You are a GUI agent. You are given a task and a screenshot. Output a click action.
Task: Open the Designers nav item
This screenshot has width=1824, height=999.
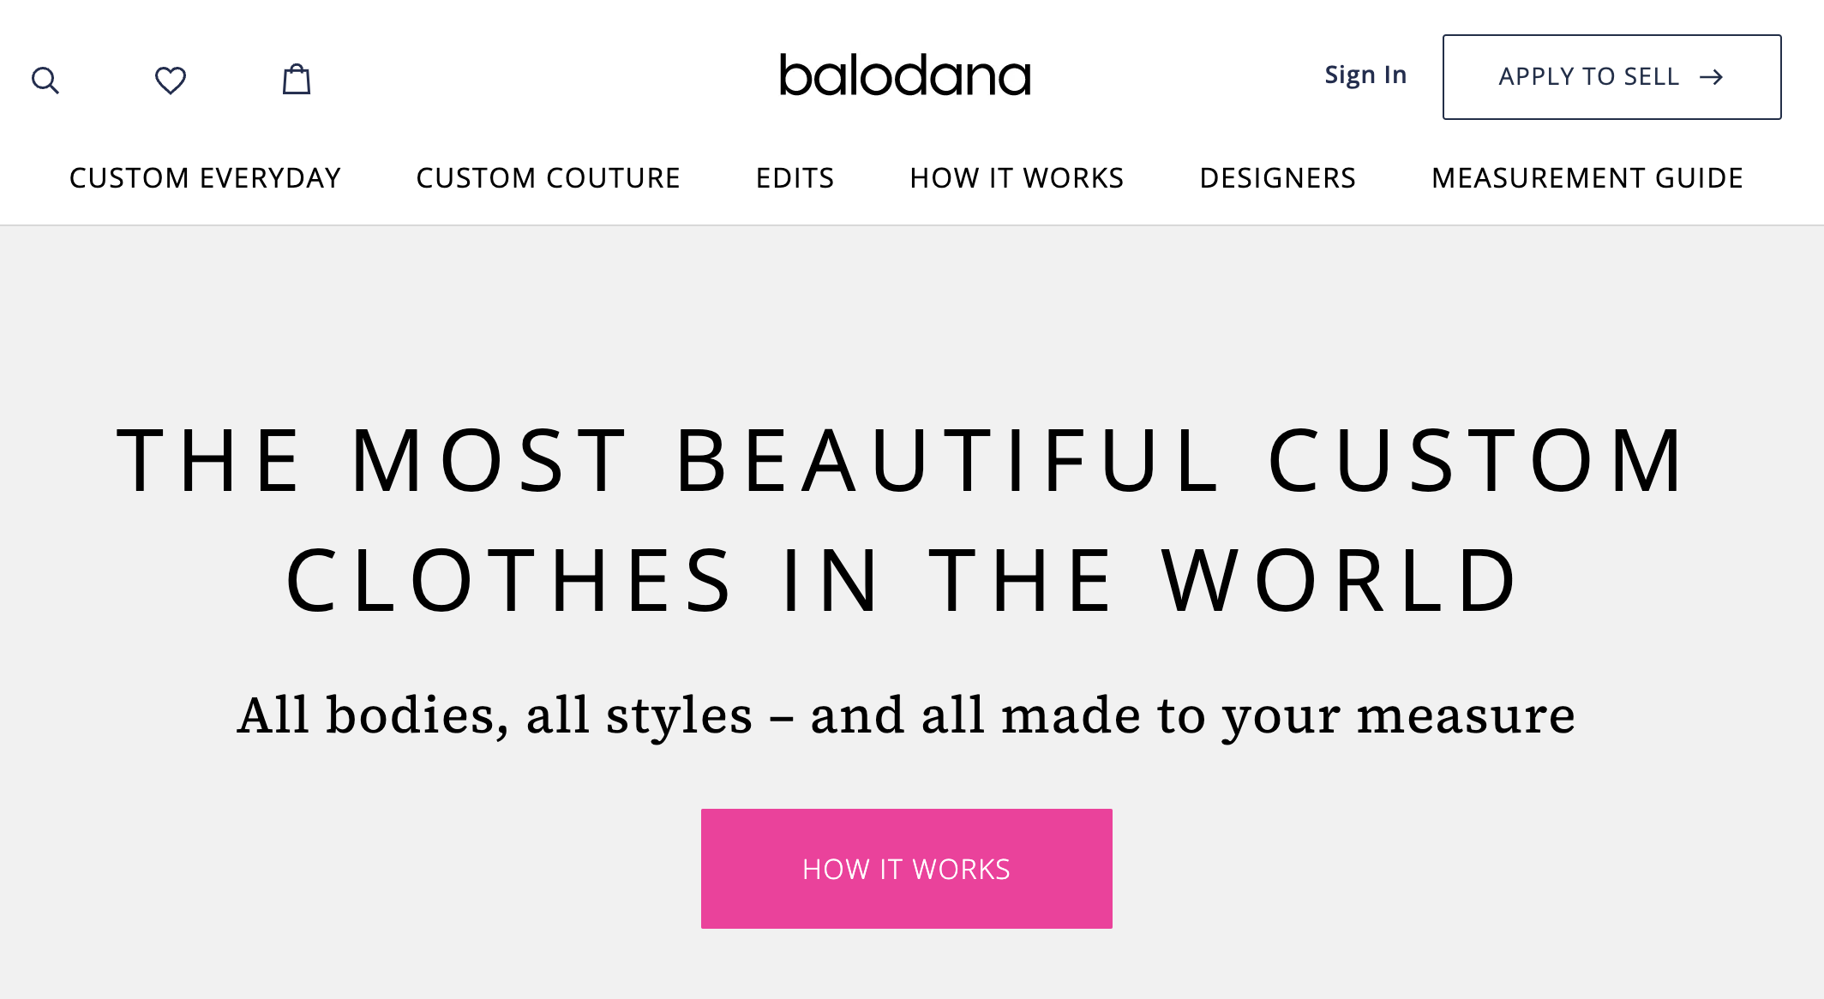tap(1278, 178)
